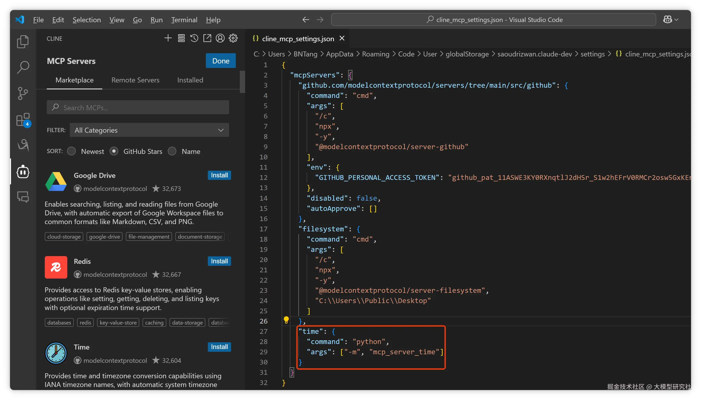Select the Newest sort option
The height and width of the screenshot is (400, 701).
72,151
